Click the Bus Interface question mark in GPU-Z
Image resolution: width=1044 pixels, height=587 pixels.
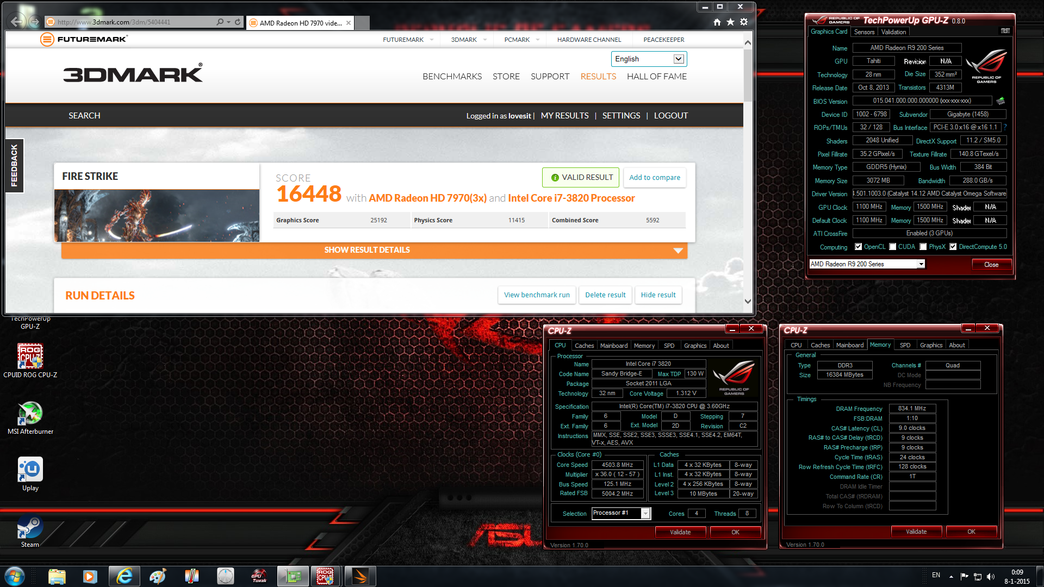click(x=1005, y=127)
